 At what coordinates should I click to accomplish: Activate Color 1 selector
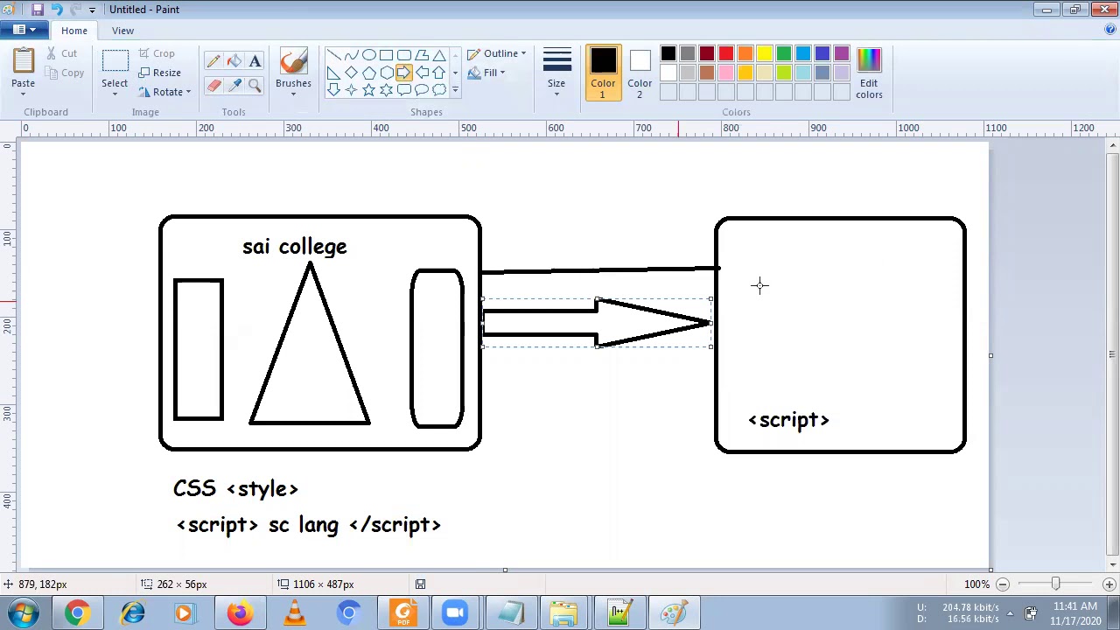(603, 73)
